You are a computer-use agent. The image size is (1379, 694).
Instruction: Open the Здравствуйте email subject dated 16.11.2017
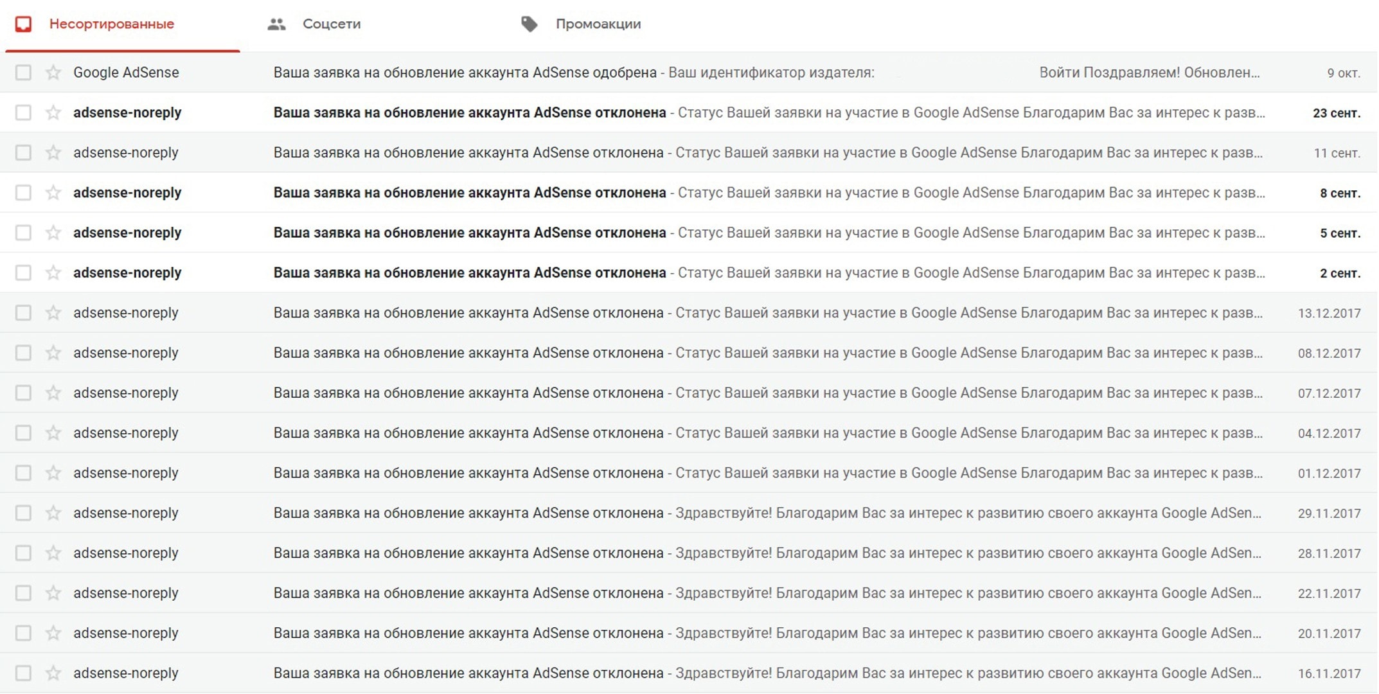point(468,673)
